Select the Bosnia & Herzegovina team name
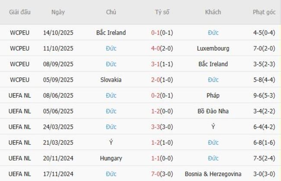Viewport: 281px width, 181px height. (x=213, y=174)
